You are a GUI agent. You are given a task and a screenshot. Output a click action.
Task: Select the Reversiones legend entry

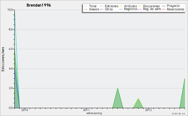point(173,9)
